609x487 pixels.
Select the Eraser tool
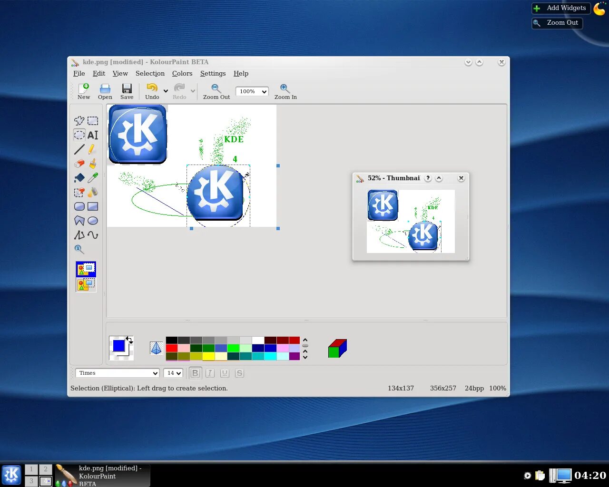pyautogui.click(x=79, y=164)
